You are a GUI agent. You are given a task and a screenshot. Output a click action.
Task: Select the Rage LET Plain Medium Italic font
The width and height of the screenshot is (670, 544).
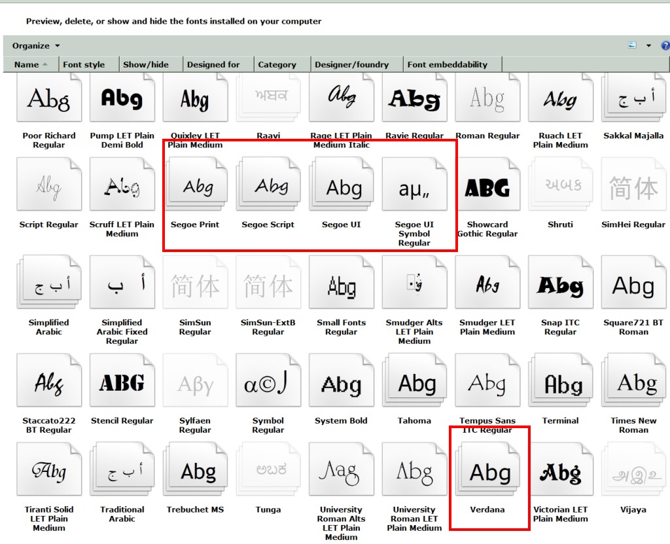coord(342,98)
